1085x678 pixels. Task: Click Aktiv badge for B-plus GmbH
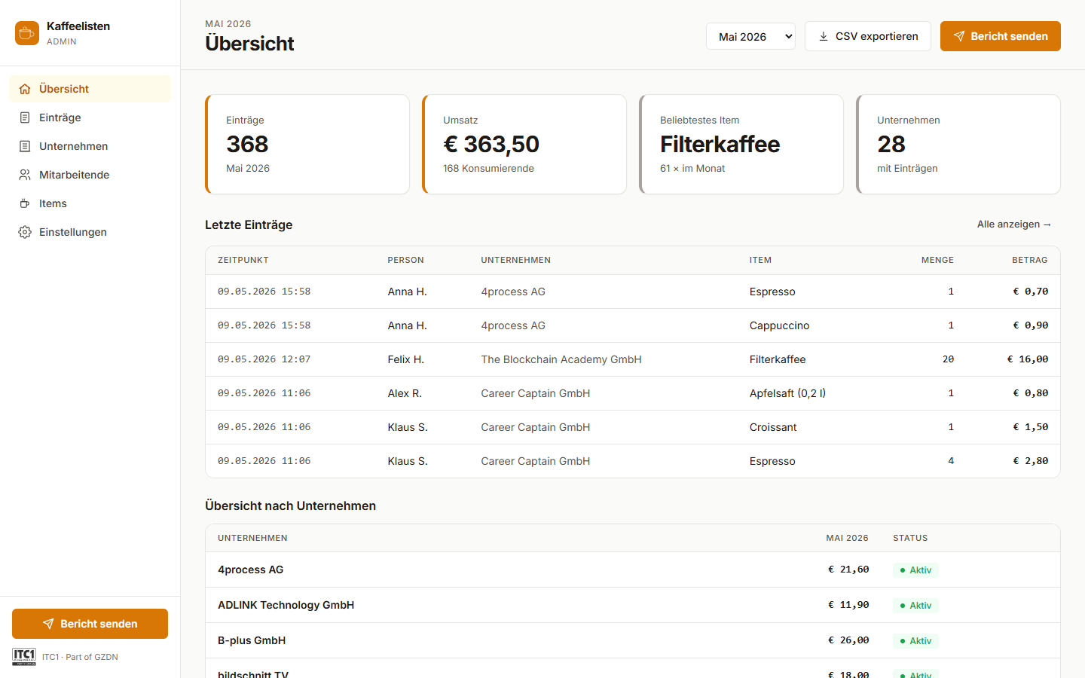pyautogui.click(x=915, y=641)
